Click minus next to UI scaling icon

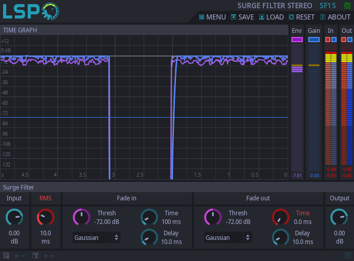point(23,256)
